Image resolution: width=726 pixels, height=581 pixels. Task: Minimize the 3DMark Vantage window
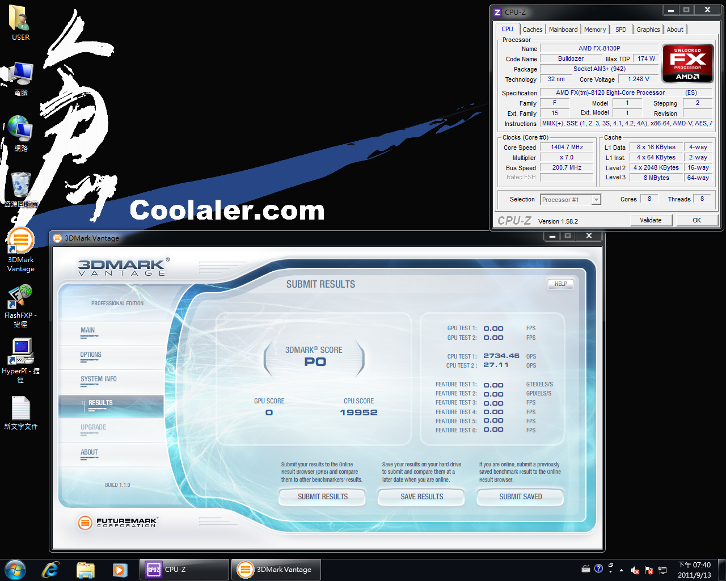[552, 236]
